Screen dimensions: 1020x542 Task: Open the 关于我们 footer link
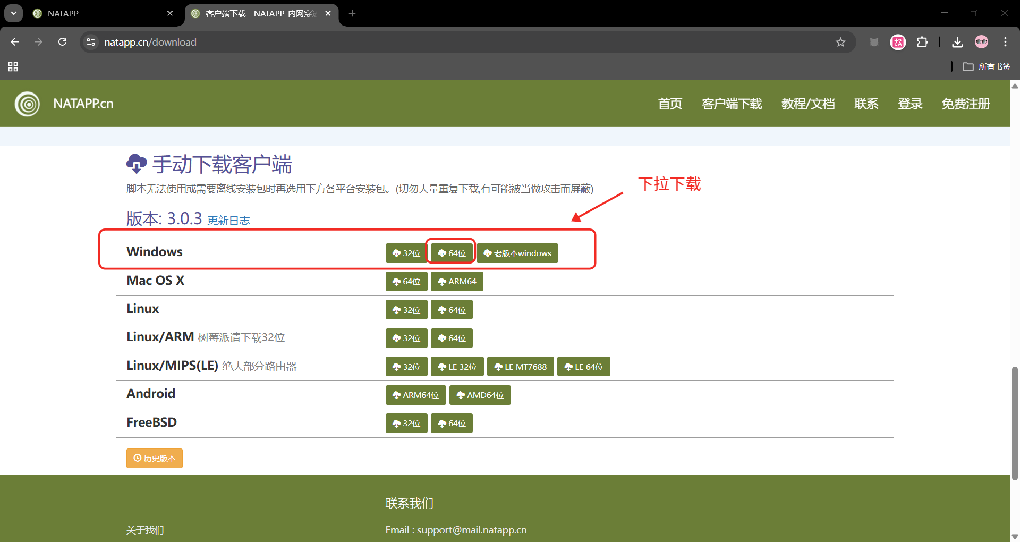coord(145,530)
